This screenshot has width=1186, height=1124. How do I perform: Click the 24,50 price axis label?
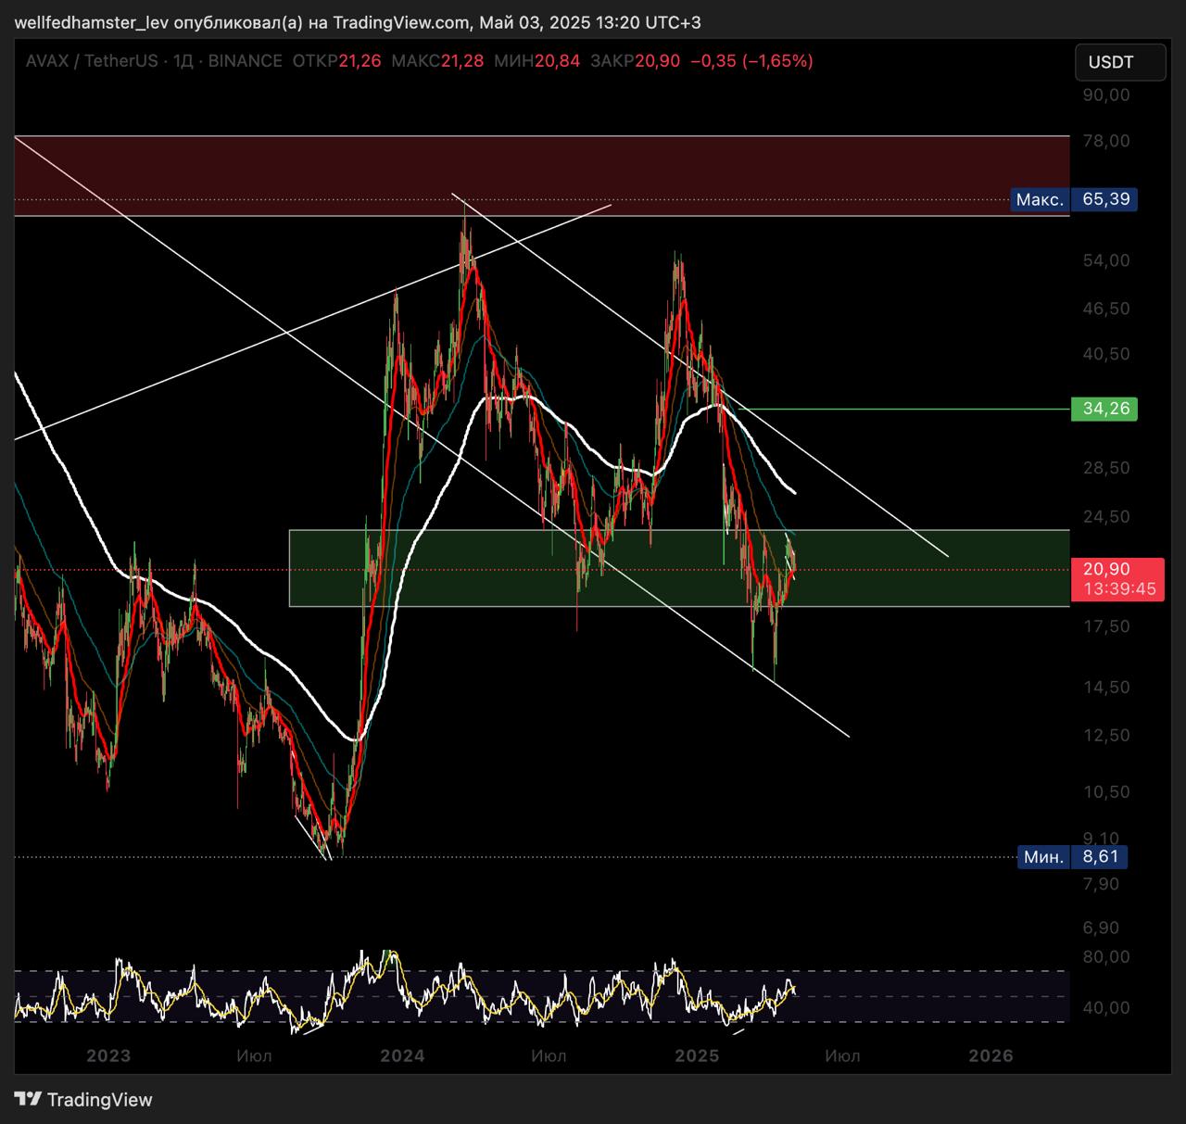[x=1106, y=517]
